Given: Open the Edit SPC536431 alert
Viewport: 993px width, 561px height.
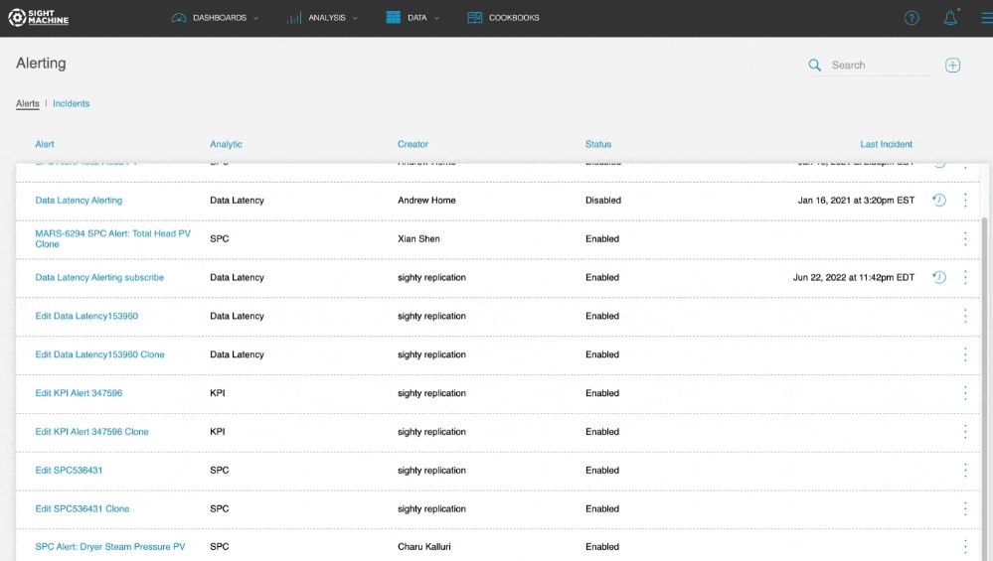Looking at the screenshot, I should pos(69,470).
